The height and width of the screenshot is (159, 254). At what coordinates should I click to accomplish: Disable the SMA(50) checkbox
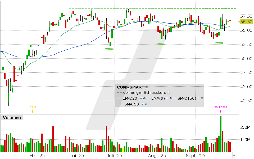pyautogui.click(x=143, y=104)
